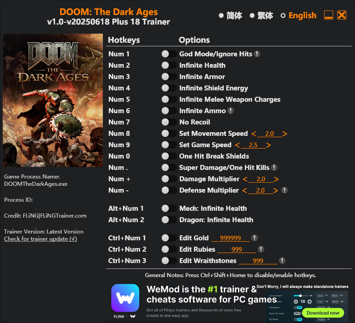Click the info icon beside Super Damage/One Hit Kills
This screenshot has height=323, width=355.
point(274,168)
